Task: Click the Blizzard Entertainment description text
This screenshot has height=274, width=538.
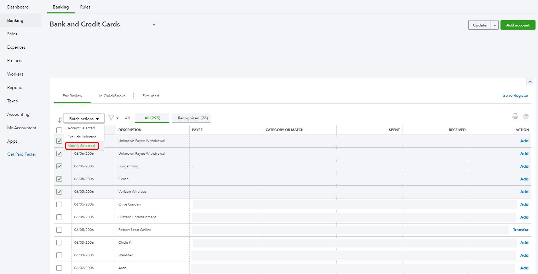Action: coord(137,217)
